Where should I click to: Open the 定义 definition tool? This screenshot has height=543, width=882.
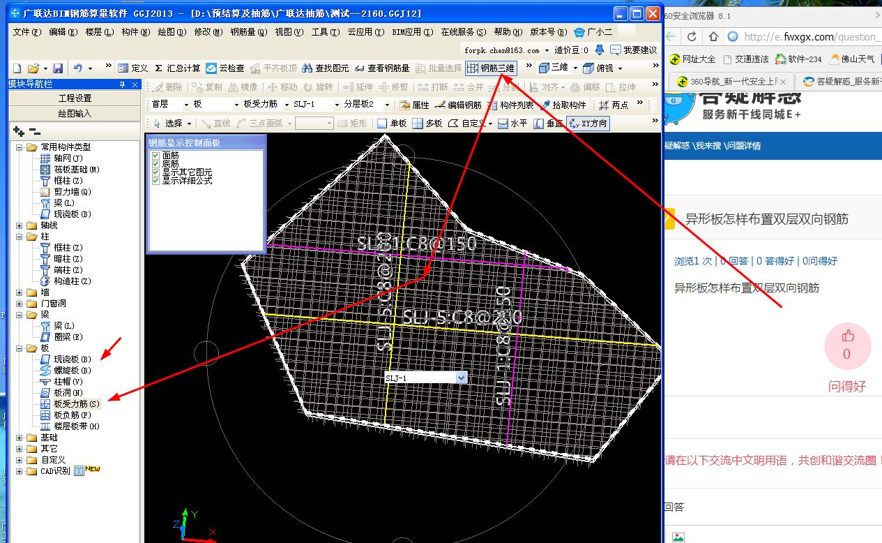[132, 68]
